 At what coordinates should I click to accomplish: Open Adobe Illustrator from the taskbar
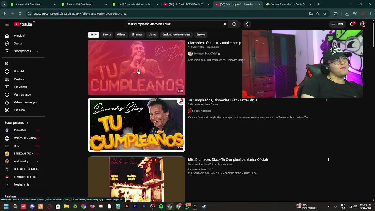[127, 206]
